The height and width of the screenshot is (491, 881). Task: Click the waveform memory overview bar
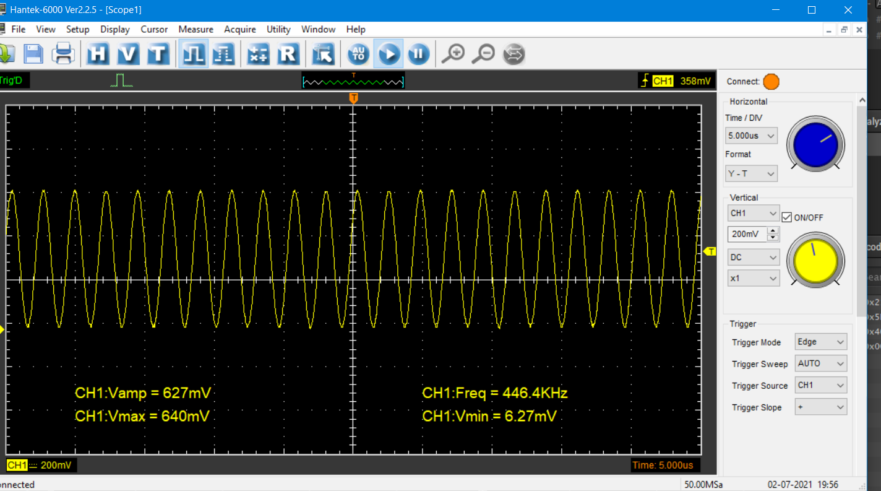pos(353,81)
